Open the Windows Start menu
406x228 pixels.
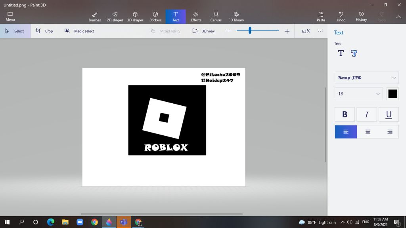7,222
